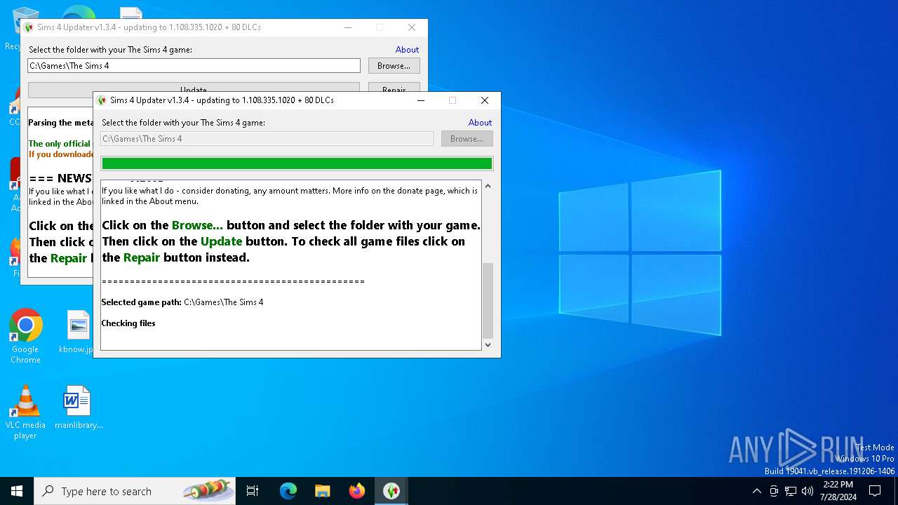
Task: Select the game folder path field in background window
Action: point(194,66)
